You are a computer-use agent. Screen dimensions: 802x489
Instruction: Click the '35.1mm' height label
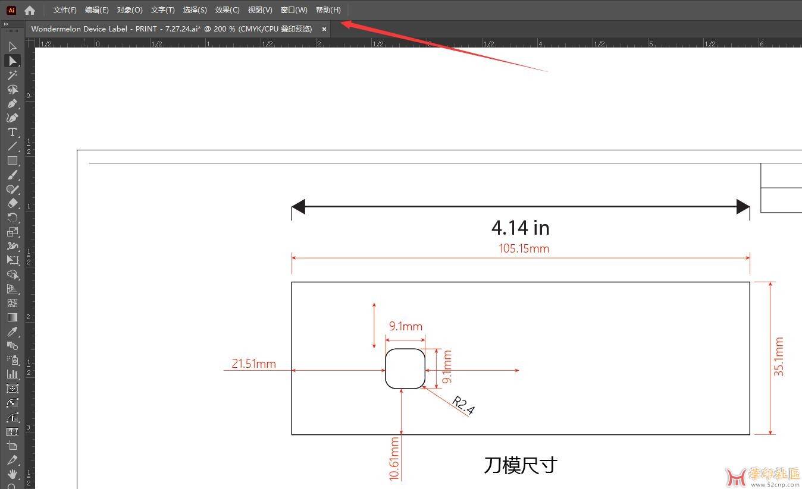pos(778,357)
